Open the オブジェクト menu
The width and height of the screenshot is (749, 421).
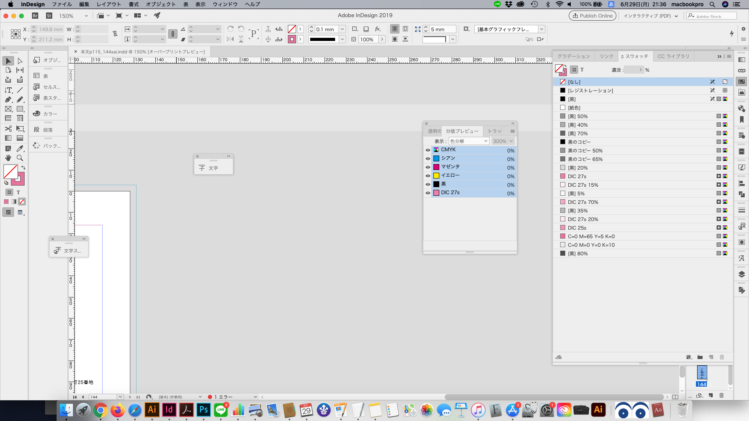click(160, 4)
